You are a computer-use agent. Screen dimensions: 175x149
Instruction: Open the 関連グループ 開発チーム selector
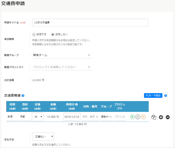point(62,55)
